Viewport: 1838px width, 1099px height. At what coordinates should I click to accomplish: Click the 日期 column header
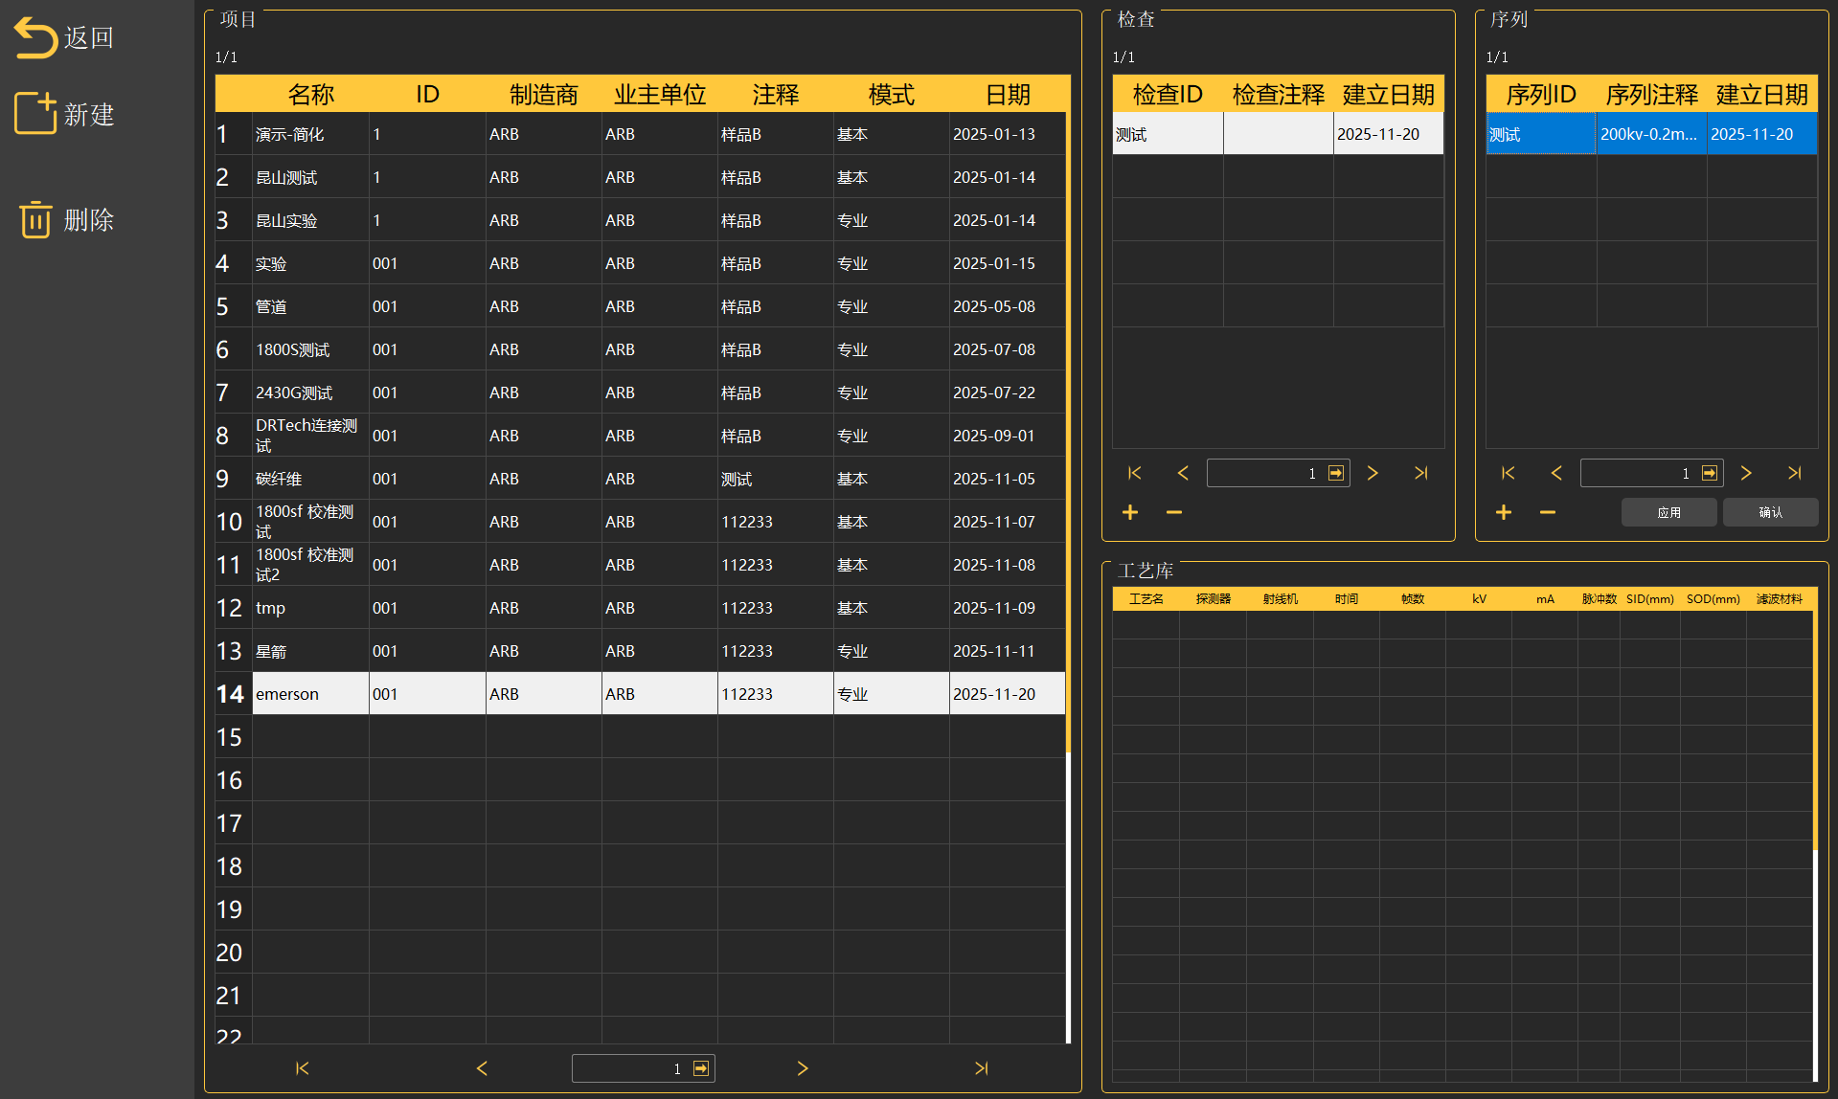(x=1008, y=95)
